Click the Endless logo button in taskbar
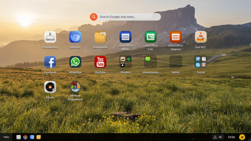 (6, 137)
